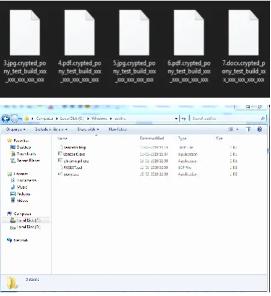Click the pony.exe application icon

point(60,174)
